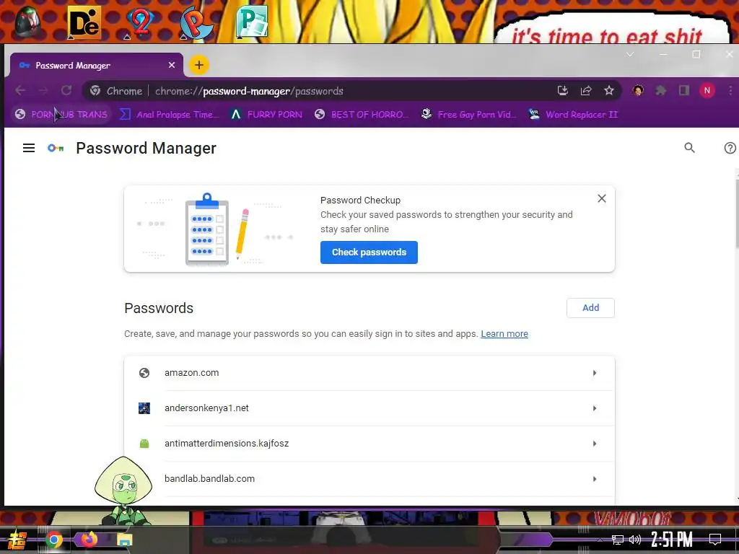Image resolution: width=739 pixels, height=554 pixels.
Task: Search passwords with the magnifier icon
Action: (x=689, y=148)
